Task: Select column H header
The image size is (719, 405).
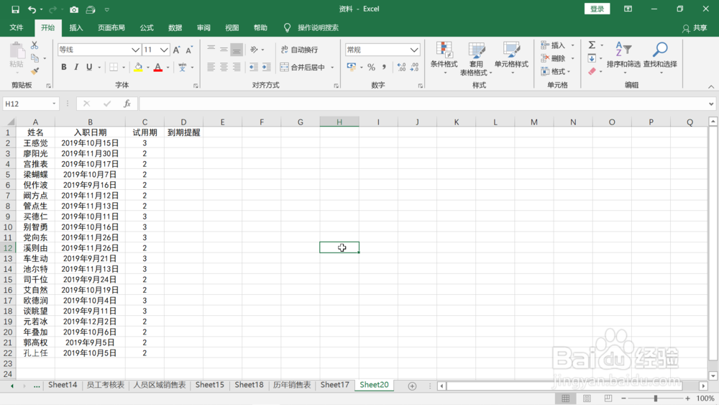Action: point(339,122)
